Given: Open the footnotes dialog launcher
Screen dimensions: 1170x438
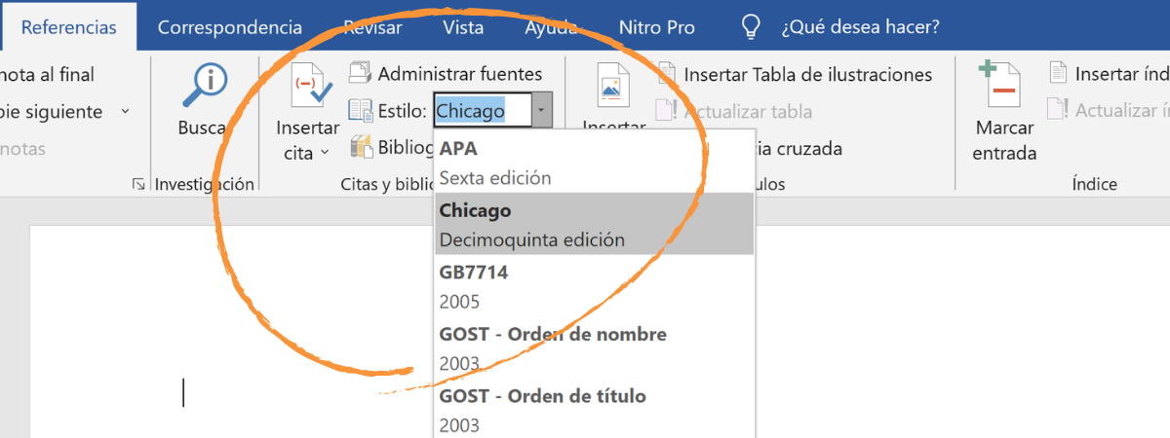Looking at the screenshot, I should 138,183.
